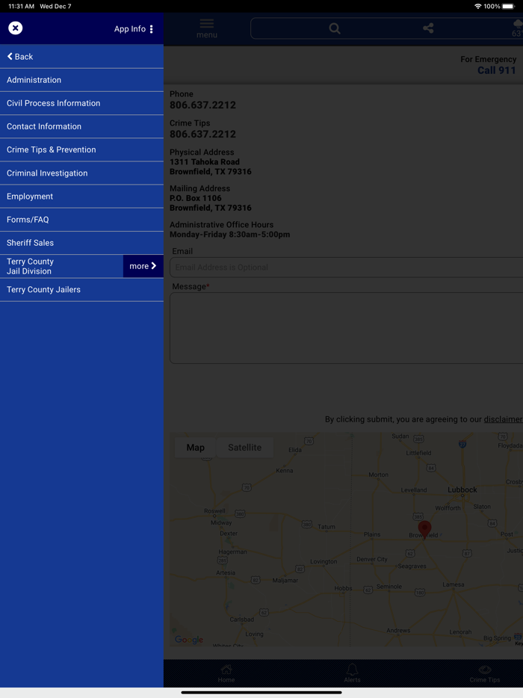The image size is (523, 698).
Task: Tap the Crime Tips number 806.637.2212
Action: point(202,134)
